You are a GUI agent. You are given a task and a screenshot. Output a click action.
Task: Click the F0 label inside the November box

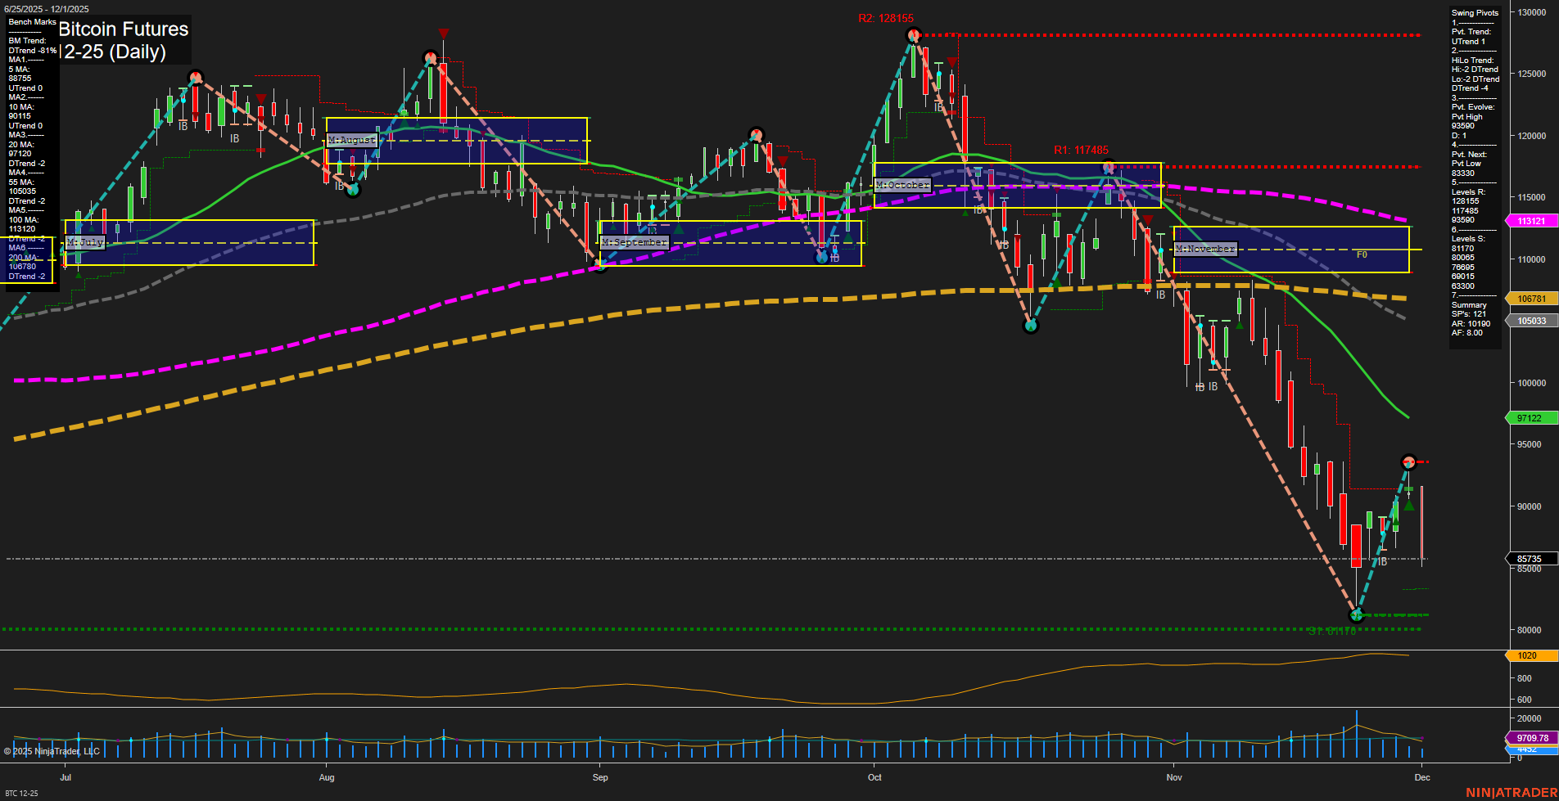pyautogui.click(x=1361, y=254)
